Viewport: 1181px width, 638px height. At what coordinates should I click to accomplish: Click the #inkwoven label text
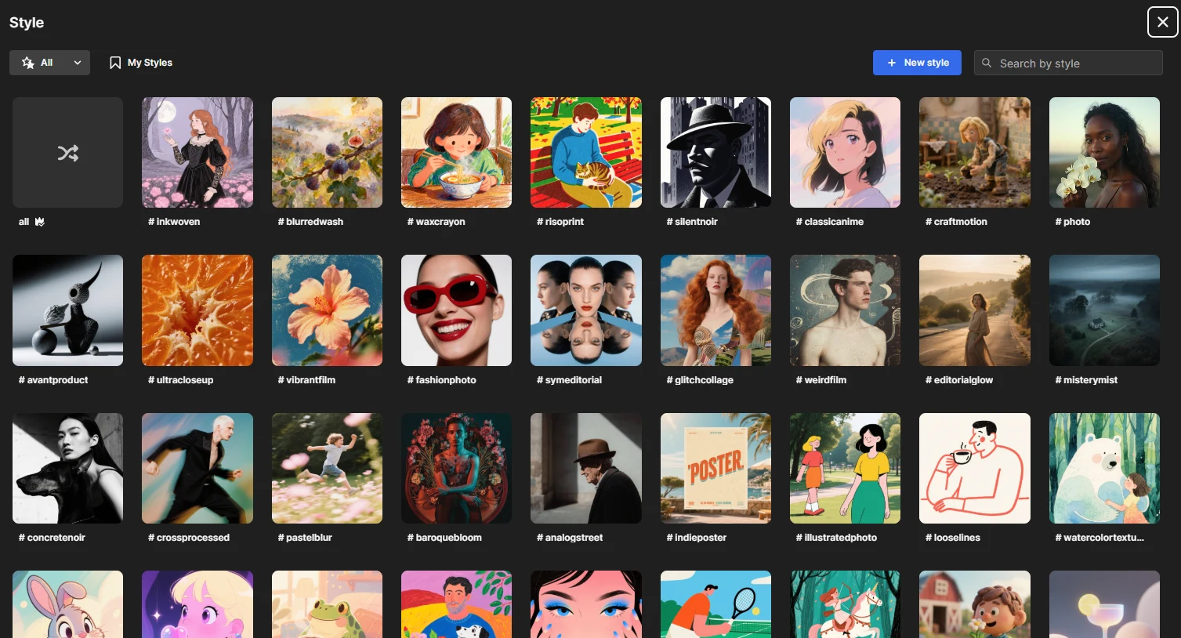[174, 222]
